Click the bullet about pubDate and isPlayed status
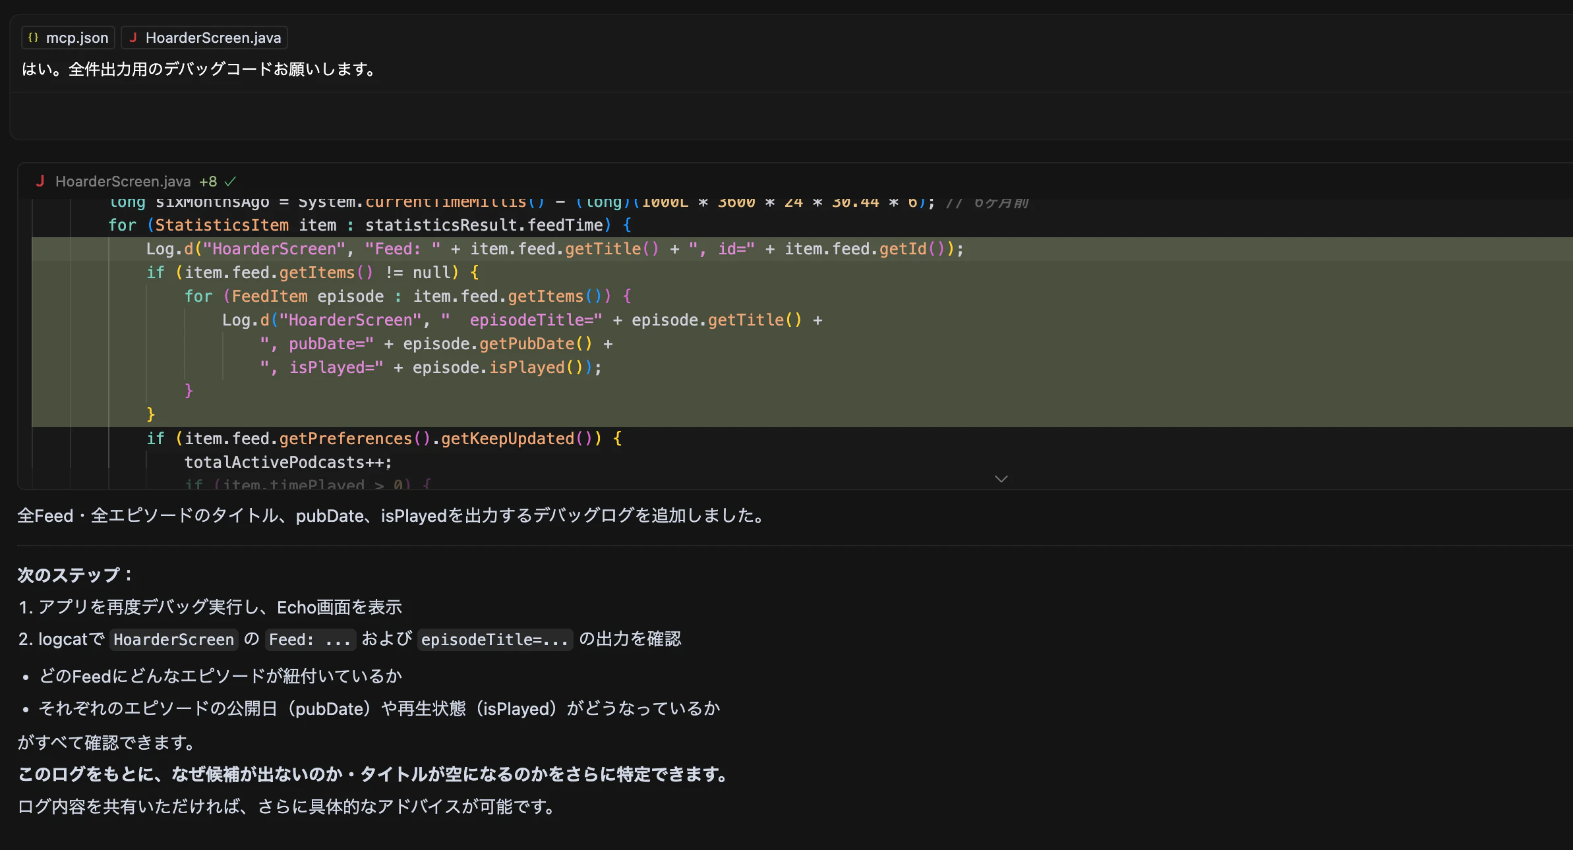The image size is (1573, 850). click(x=380, y=708)
